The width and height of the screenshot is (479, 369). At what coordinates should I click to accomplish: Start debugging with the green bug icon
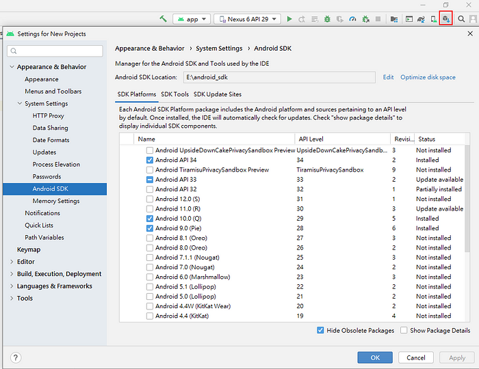pos(327,19)
